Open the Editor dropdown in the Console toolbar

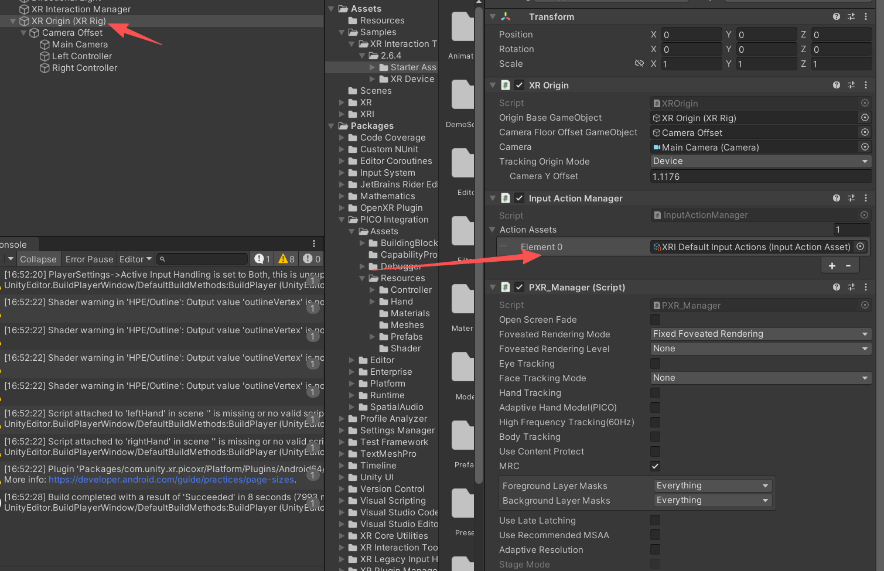click(135, 258)
